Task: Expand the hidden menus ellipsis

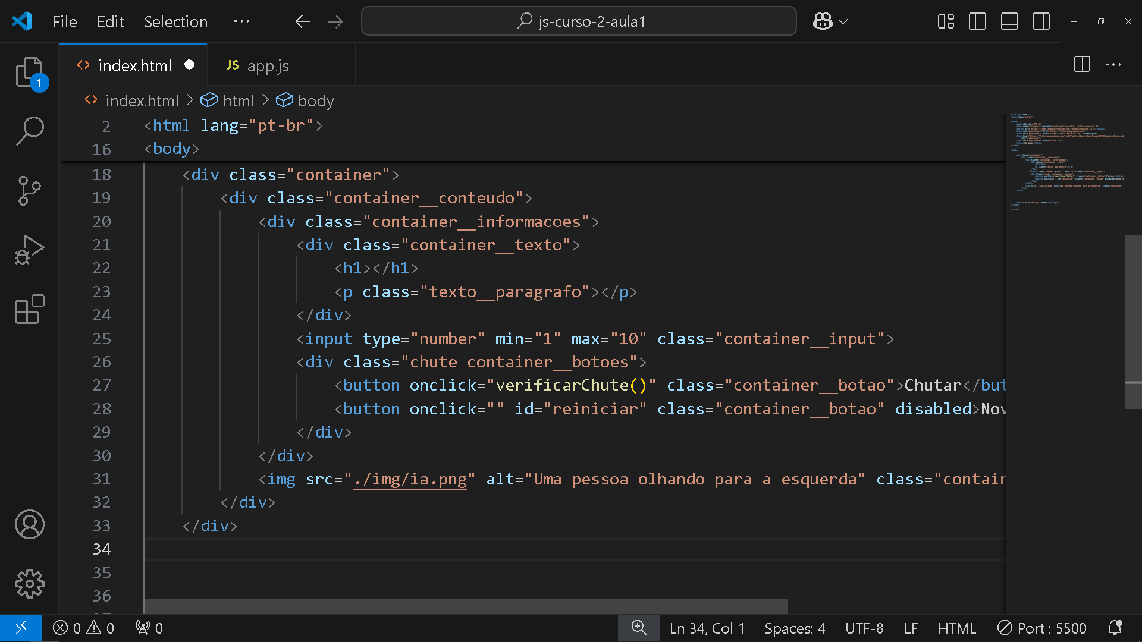Action: tap(241, 22)
